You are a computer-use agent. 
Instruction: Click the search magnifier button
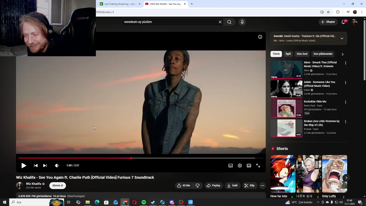(x=229, y=22)
